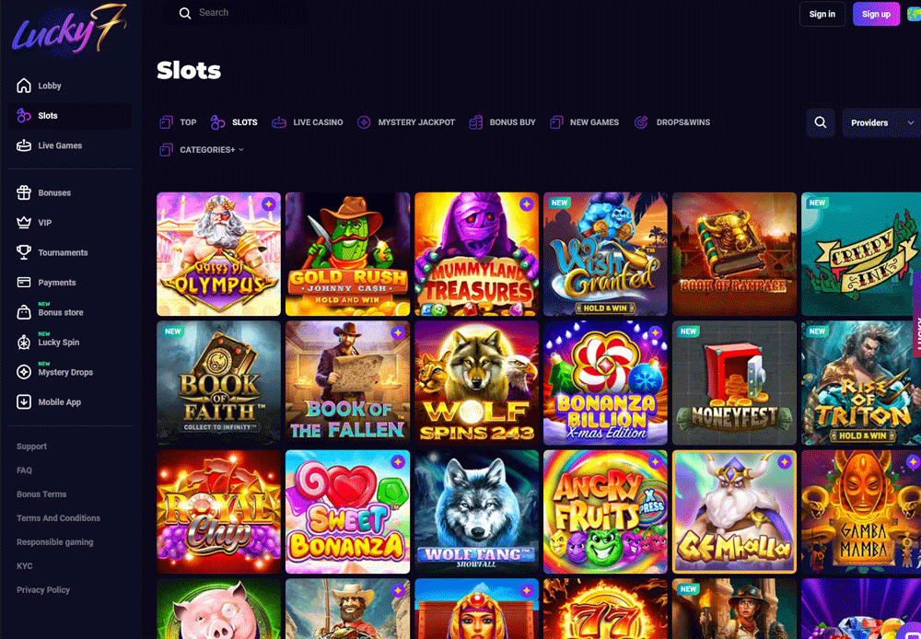Open Bonuses via the gift icon
921x639 pixels.
point(24,192)
